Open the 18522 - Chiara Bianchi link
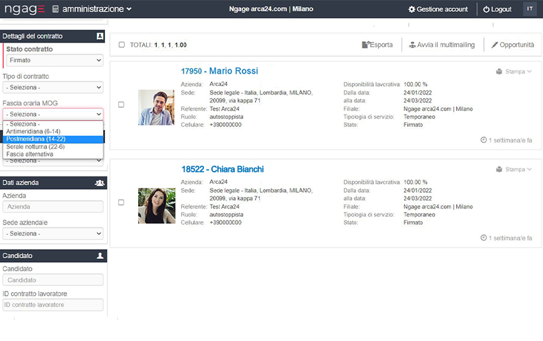Screen dimensions: 543x341 tap(222, 169)
